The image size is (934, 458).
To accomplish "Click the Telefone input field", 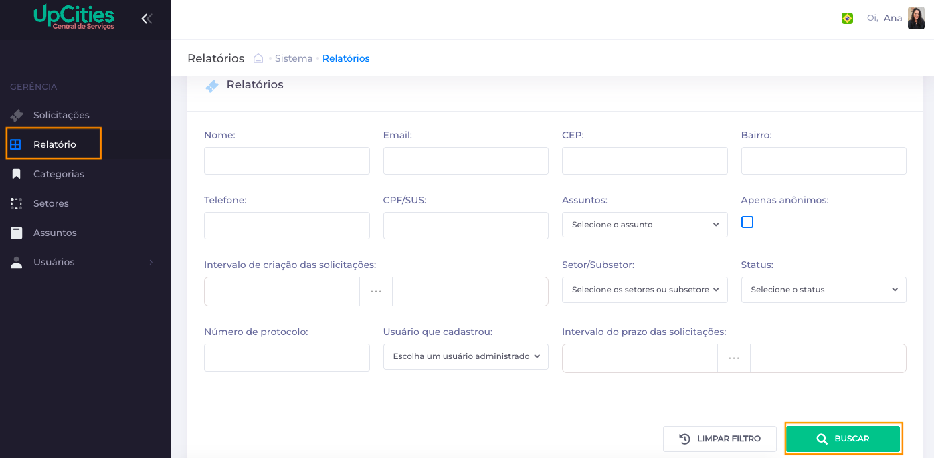I will [287, 225].
